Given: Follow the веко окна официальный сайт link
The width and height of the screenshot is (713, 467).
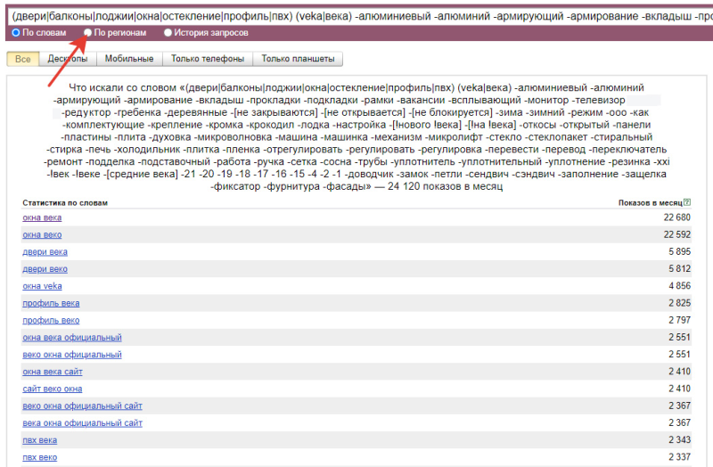Looking at the screenshot, I should (82, 406).
